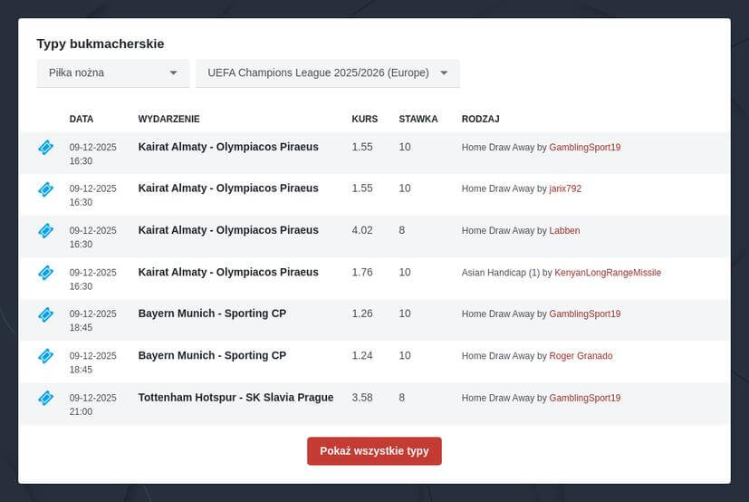Viewport: 749px width, 502px height.
Task: Click ticket icon for first Kairat Almaty row
Action: [x=45, y=148]
